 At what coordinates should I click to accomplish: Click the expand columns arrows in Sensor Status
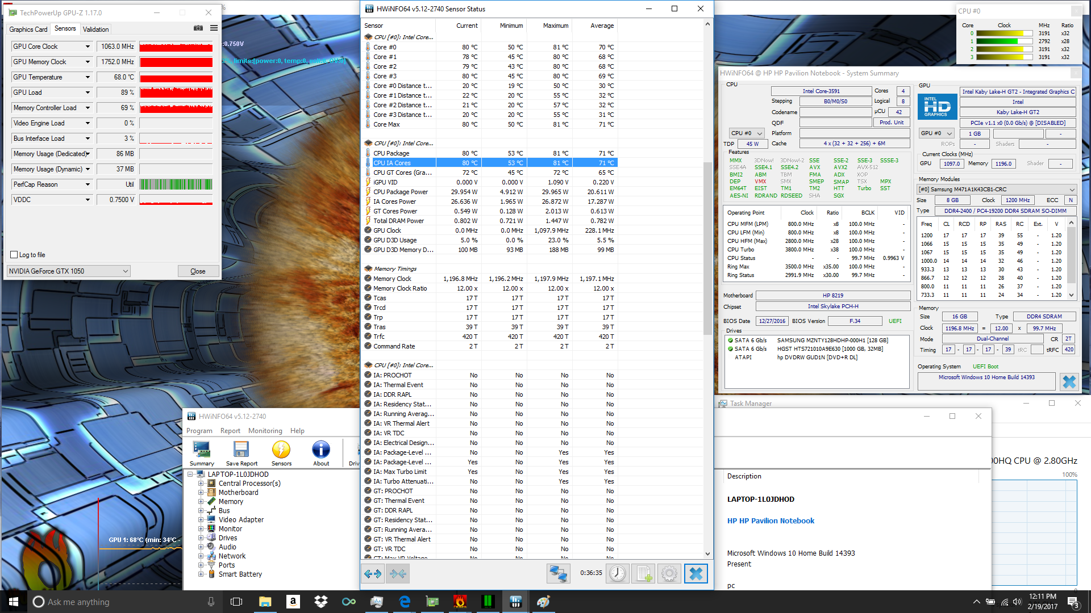pos(373,574)
